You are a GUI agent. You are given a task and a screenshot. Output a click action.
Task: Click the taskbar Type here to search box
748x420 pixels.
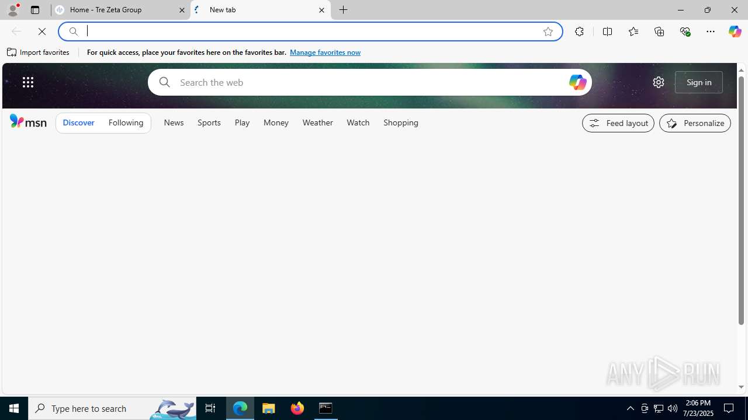[112, 408]
